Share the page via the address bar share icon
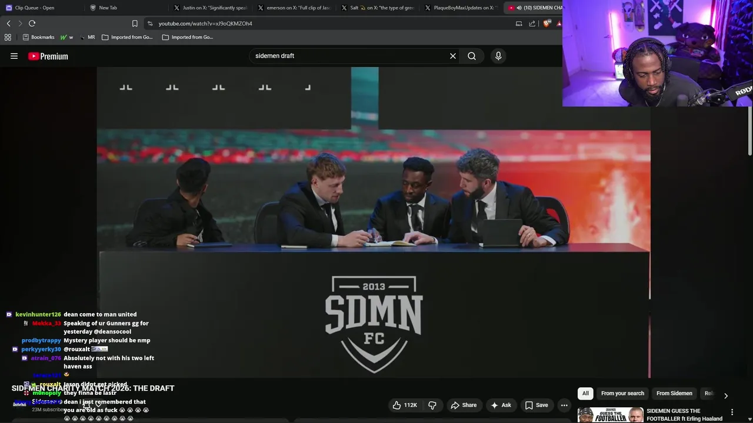 (x=532, y=23)
